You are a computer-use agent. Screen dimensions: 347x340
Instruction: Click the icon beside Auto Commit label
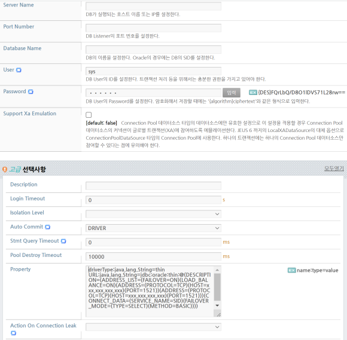[48, 227]
